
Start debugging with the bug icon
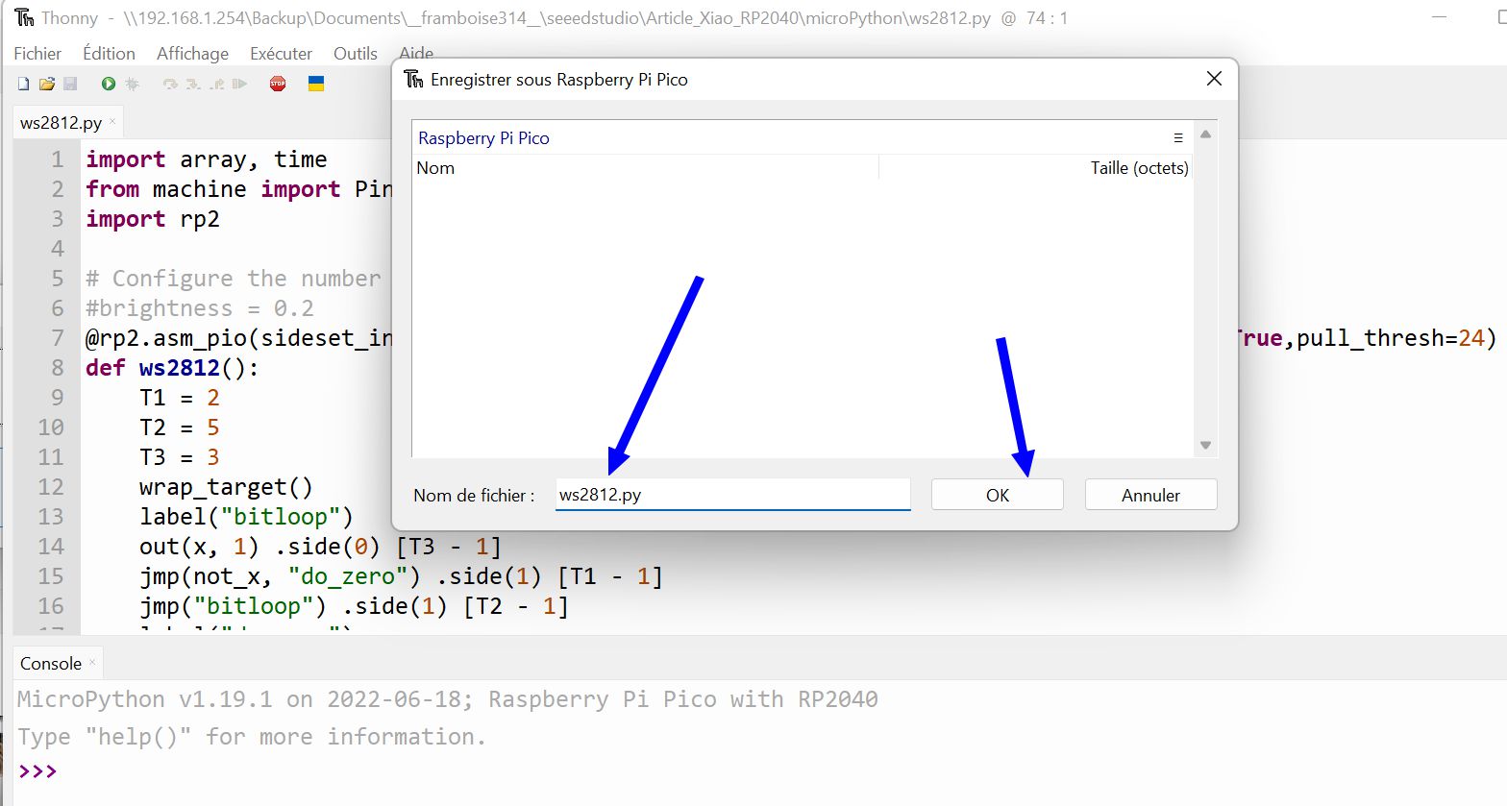point(133,85)
